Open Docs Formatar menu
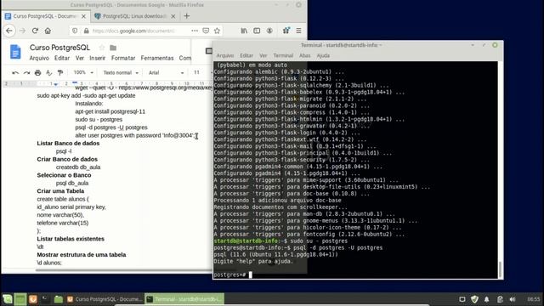The width and height of the screenshot is (544, 306). 123,58
